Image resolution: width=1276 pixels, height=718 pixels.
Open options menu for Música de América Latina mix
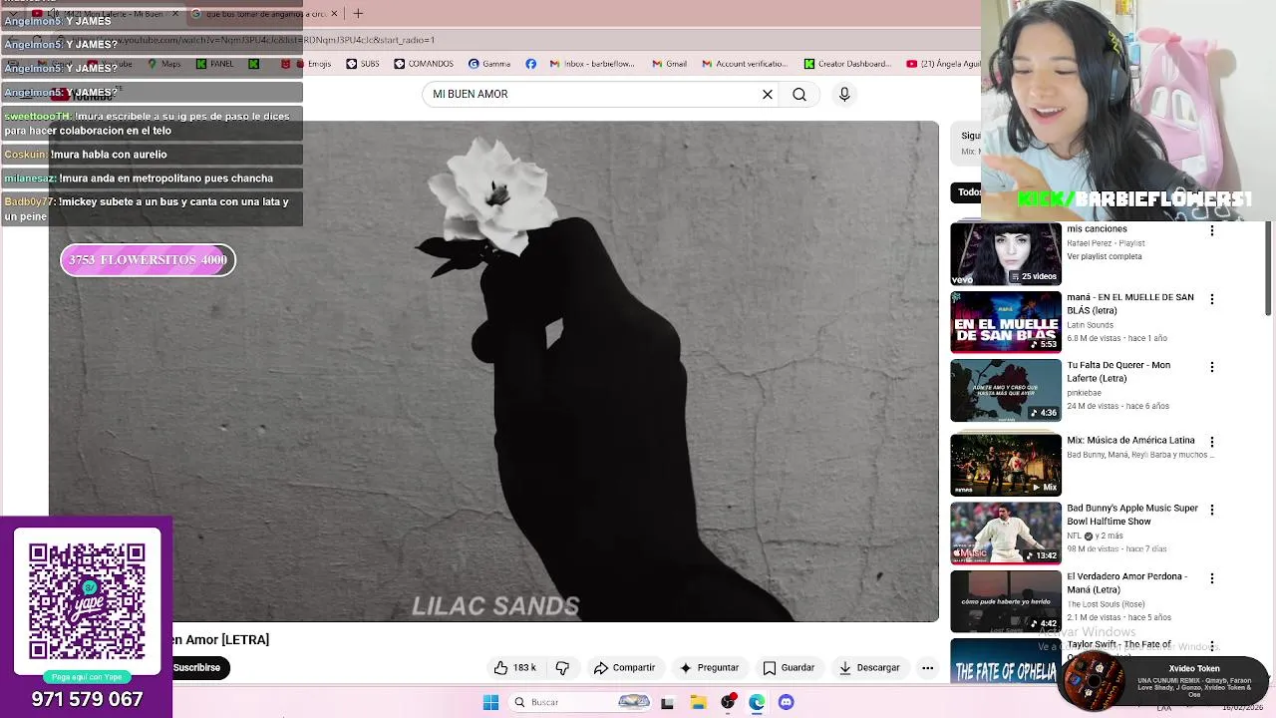(1212, 442)
